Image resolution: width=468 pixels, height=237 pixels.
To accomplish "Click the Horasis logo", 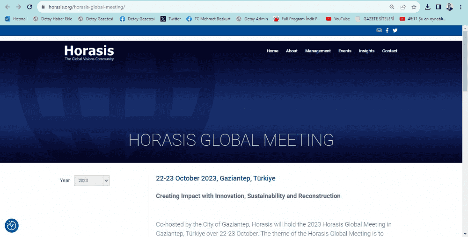I will point(89,53).
